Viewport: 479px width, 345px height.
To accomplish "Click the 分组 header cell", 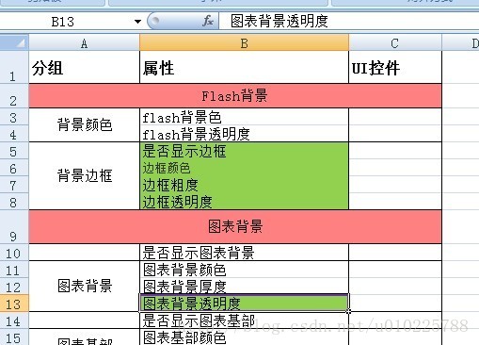I will (x=84, y=67).
